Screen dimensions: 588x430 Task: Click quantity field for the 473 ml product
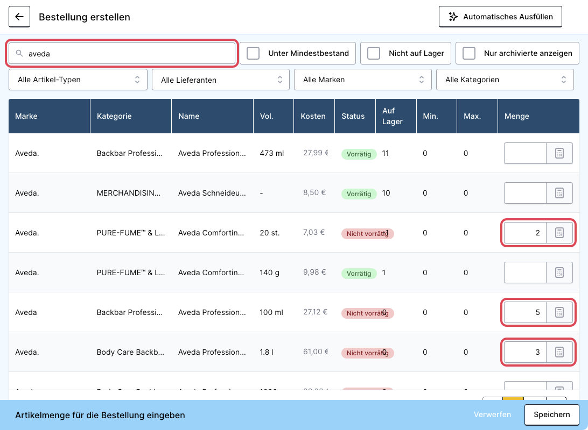[525, 153]
